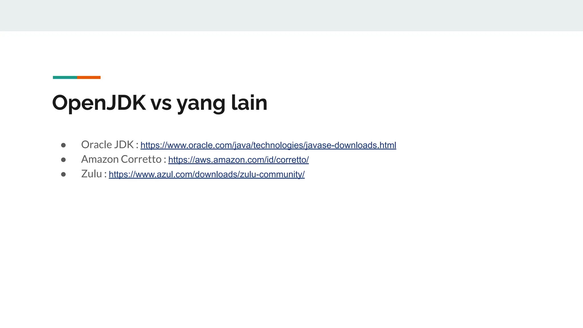583x328 pixels.
Task: Open the Oracle JDK download link
Action: point(268,145)
